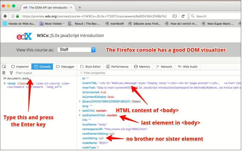Open Débuter avec Firef... bookmark
Image resolution: width=242 pixels, height=151 pixels.
pyautogui.click(x=145, y=24)
